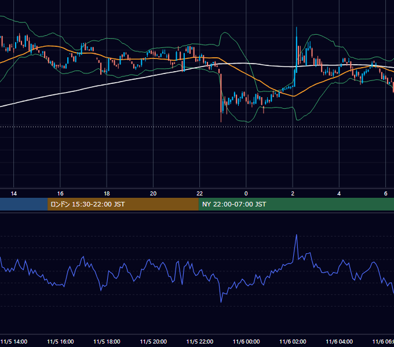Click the 6 hour label on price chart axis

pos(385,194)
